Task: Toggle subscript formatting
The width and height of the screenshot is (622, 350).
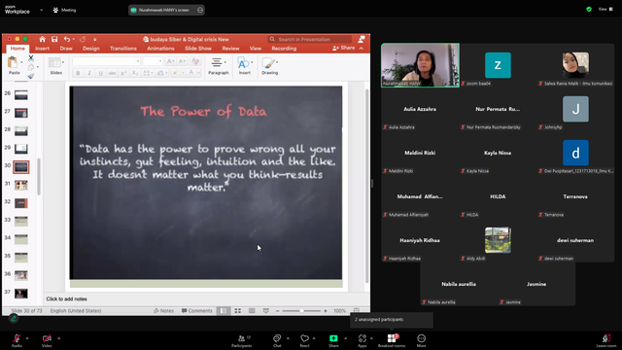Action: click(135, 73)
